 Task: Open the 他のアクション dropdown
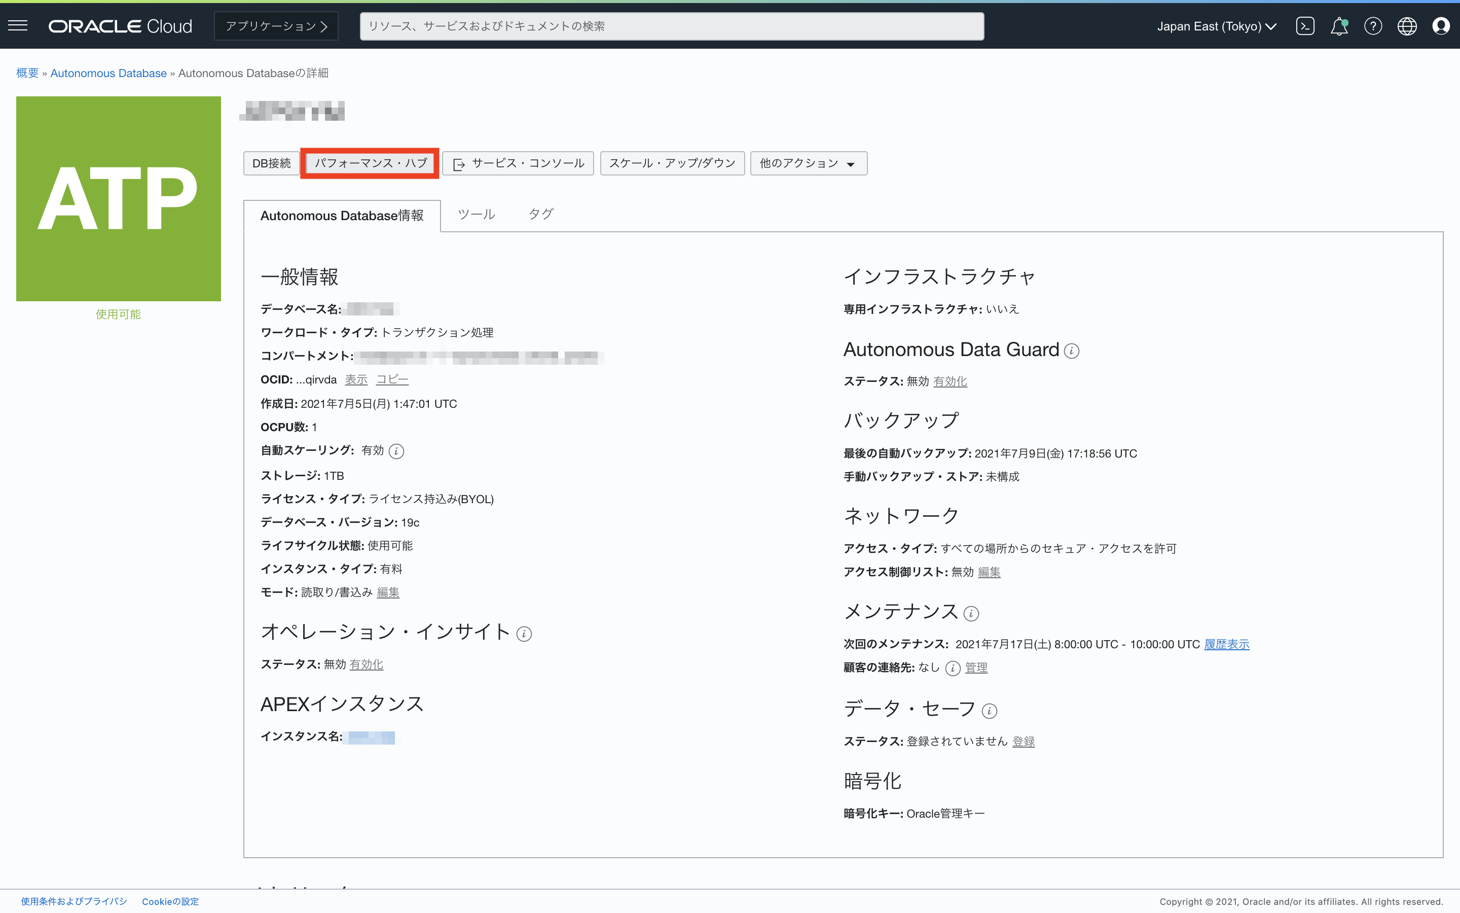pyautogui.click(x=808, y=163)
